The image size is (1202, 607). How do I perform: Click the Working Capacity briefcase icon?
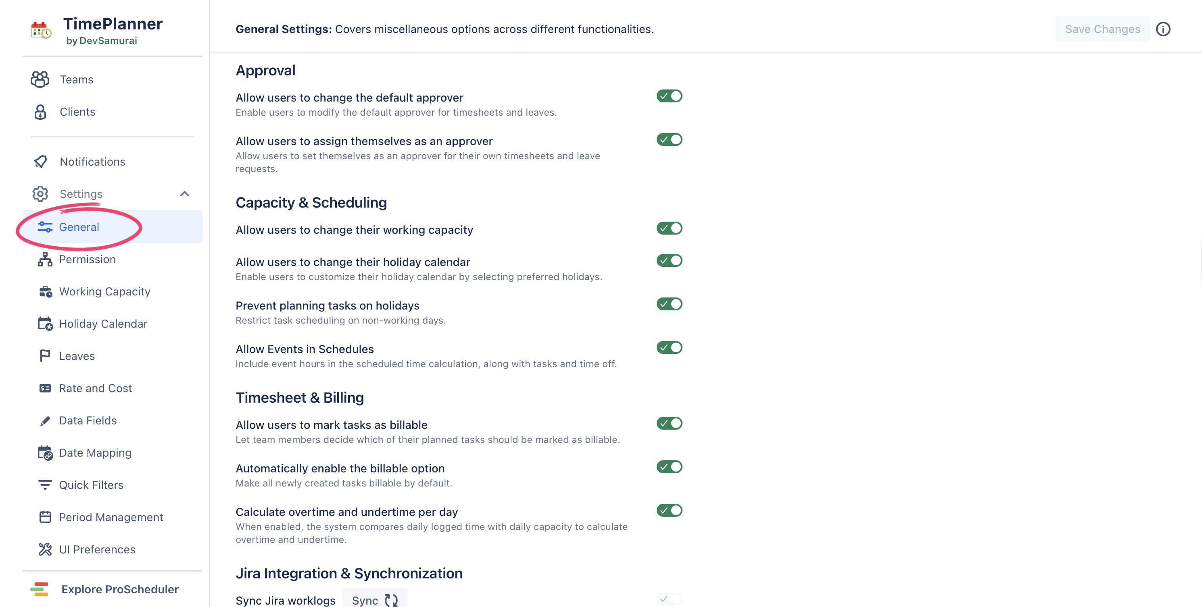(45, 291)
